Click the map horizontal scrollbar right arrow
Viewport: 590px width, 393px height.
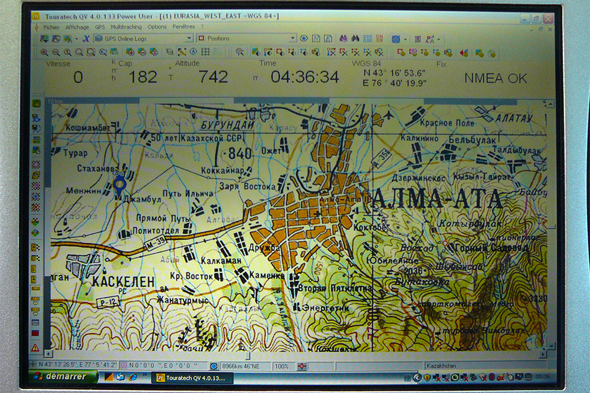(x=543, y=354)
